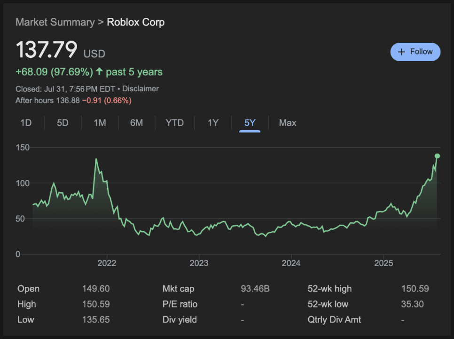Click the late-2021 price peak on chart

point(96,159)
